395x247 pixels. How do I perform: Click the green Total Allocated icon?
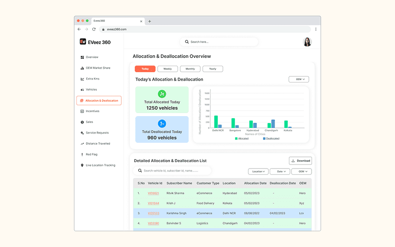tap(162, 94)
